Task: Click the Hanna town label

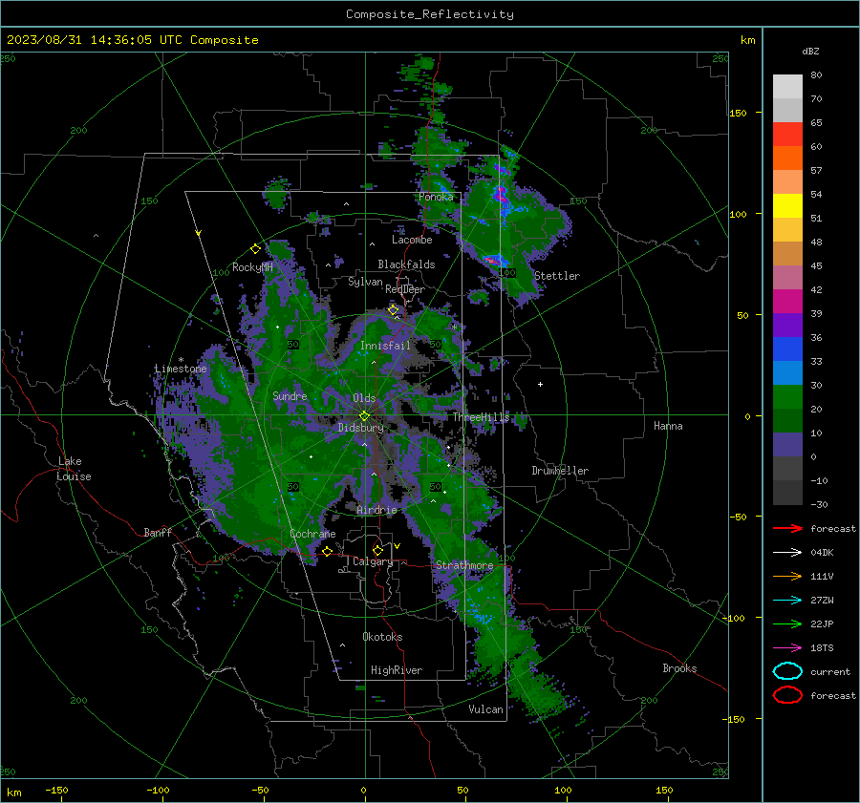Action: click(668, 426)
